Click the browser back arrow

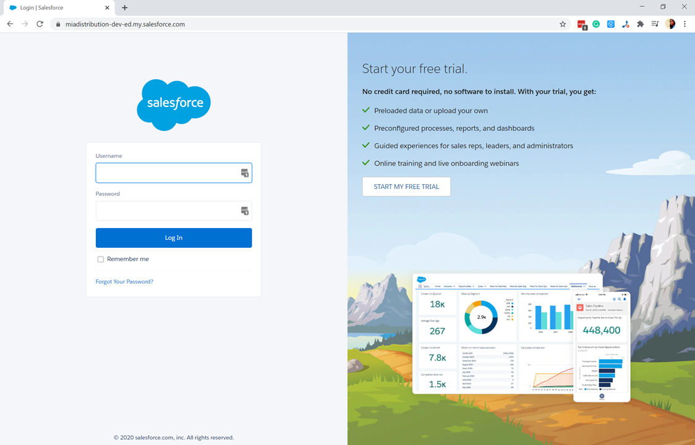coord(10,24)
